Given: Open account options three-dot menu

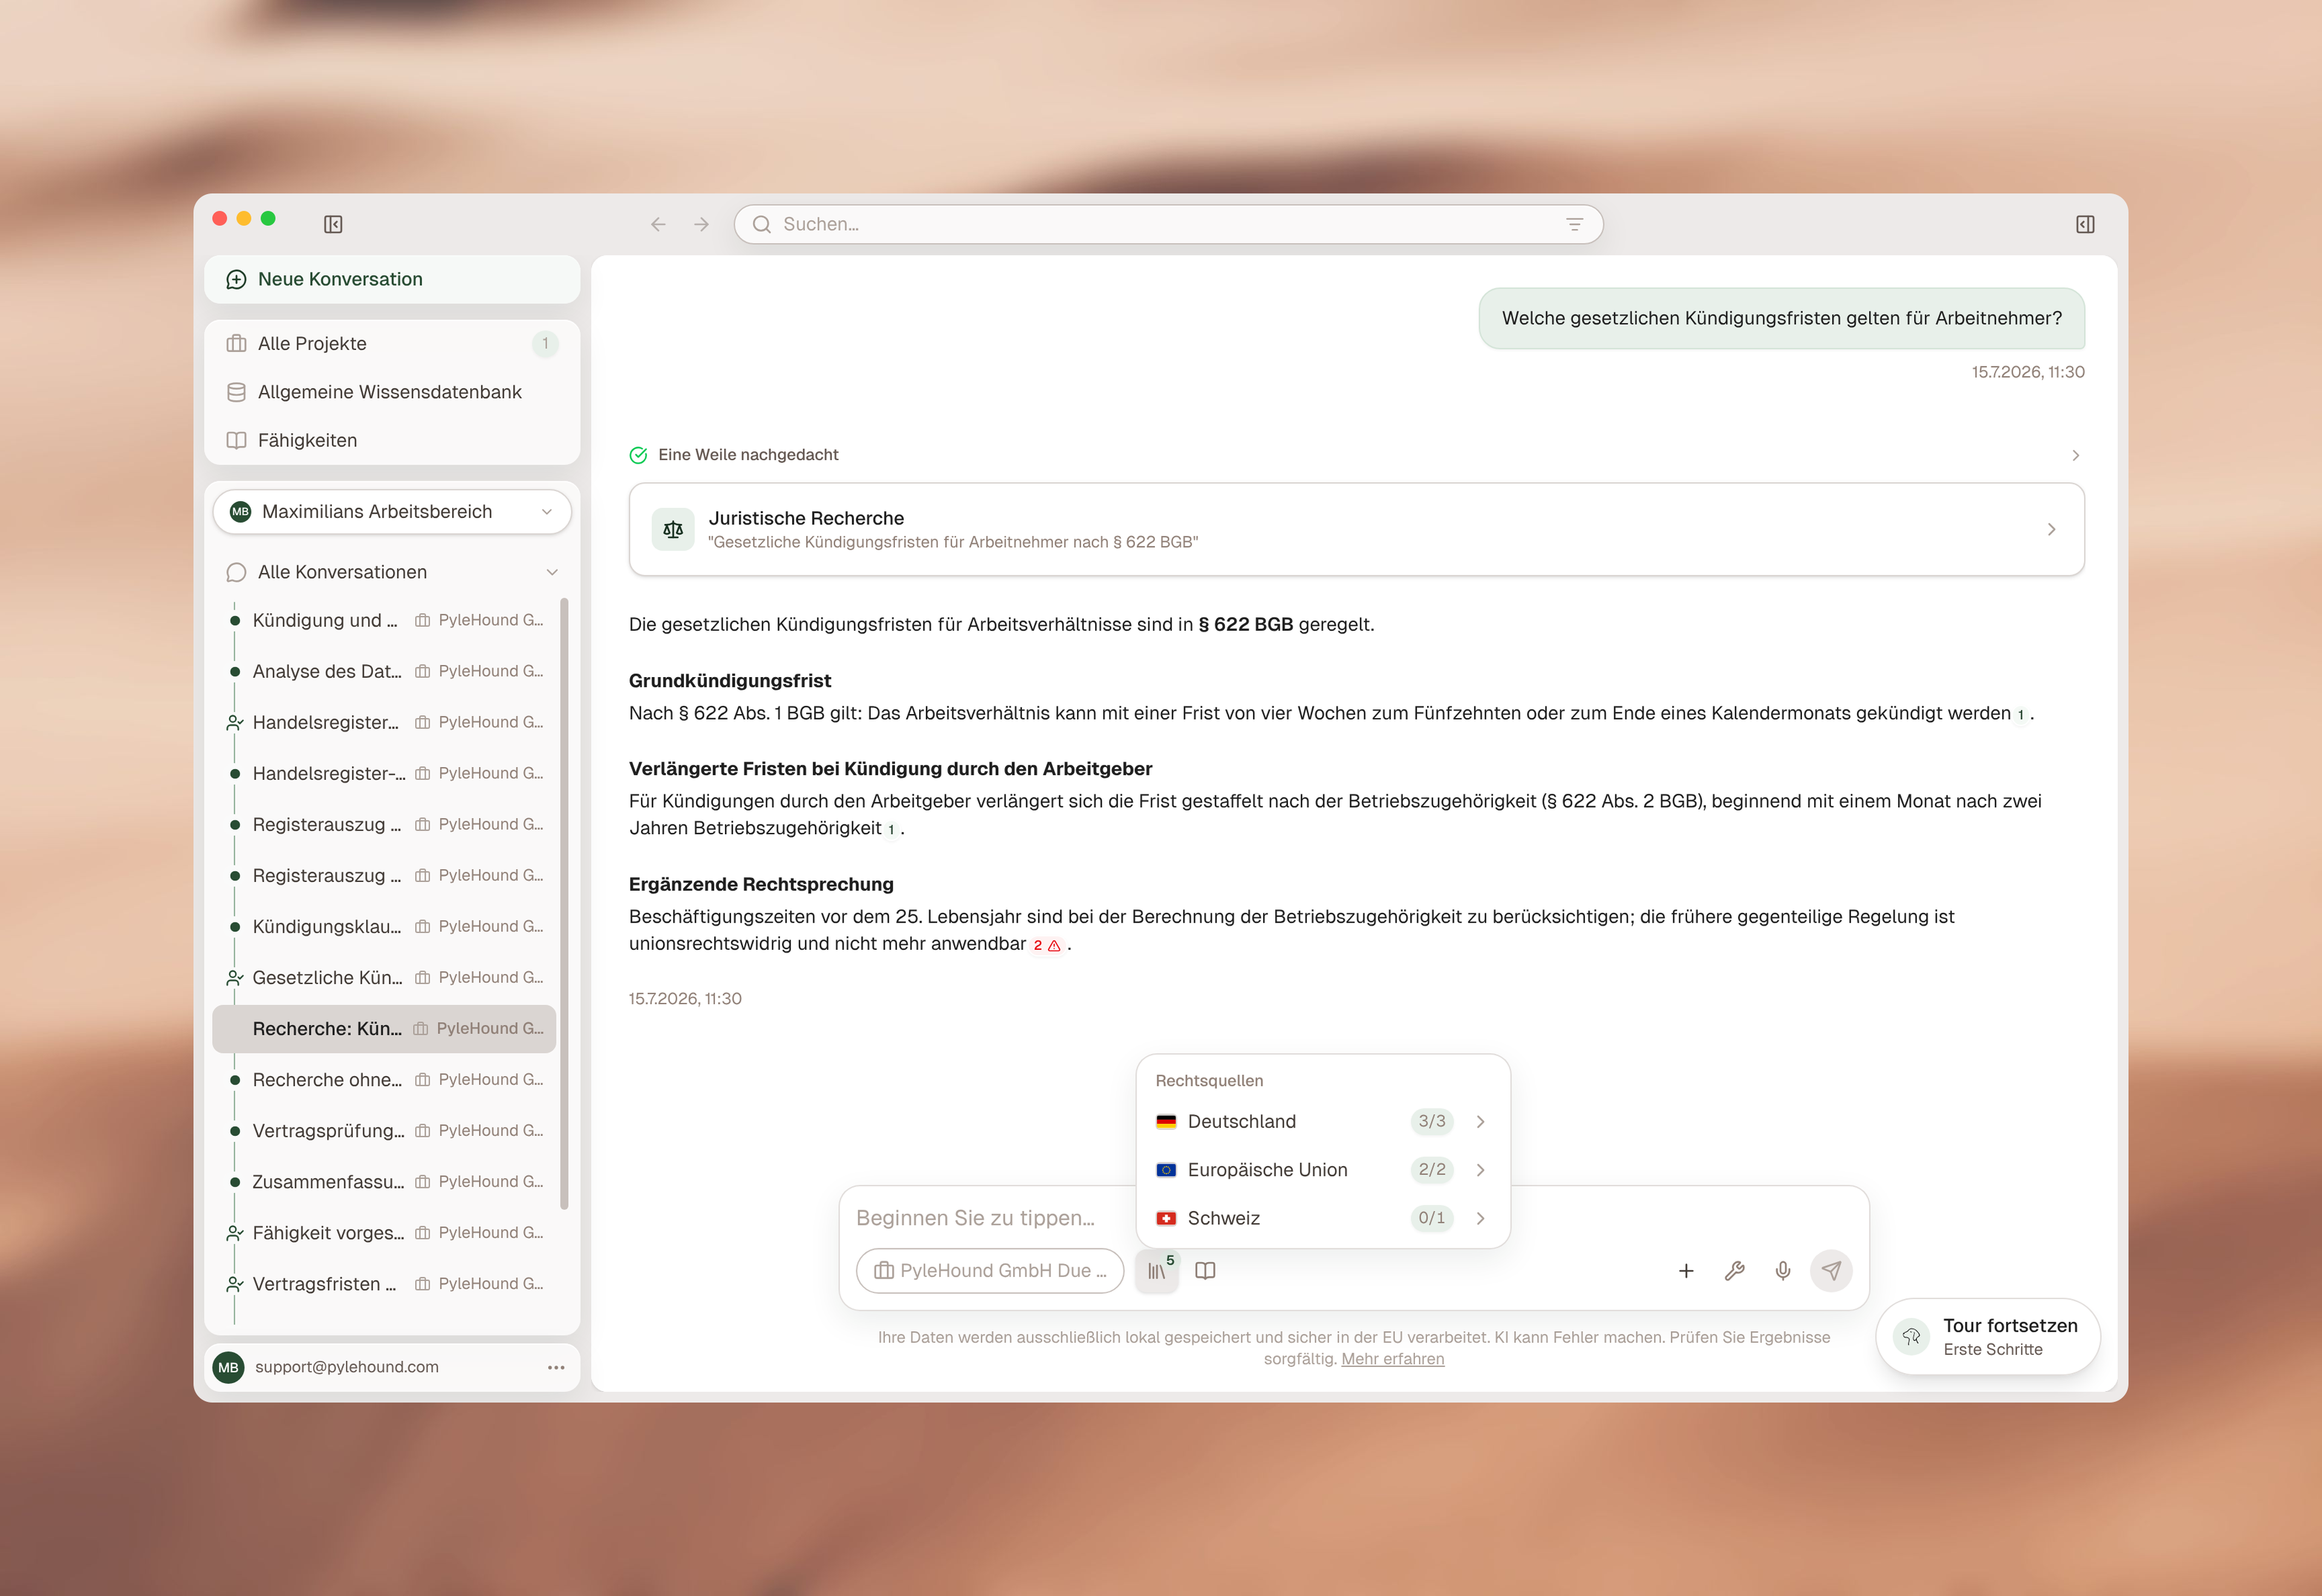Looking at the screenshot, I should pos(556,1367).
